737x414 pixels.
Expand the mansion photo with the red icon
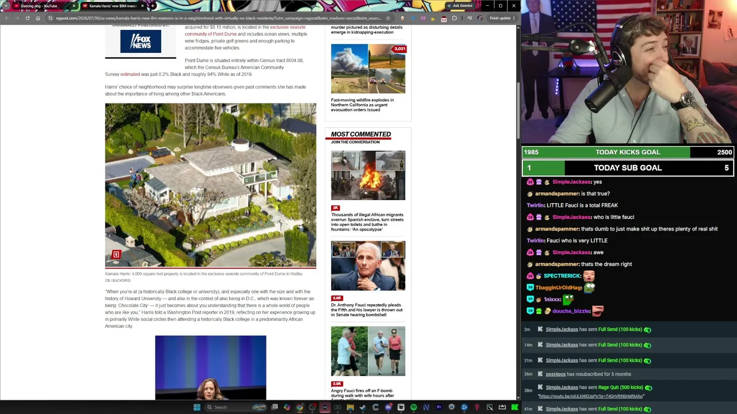point(116,255)
